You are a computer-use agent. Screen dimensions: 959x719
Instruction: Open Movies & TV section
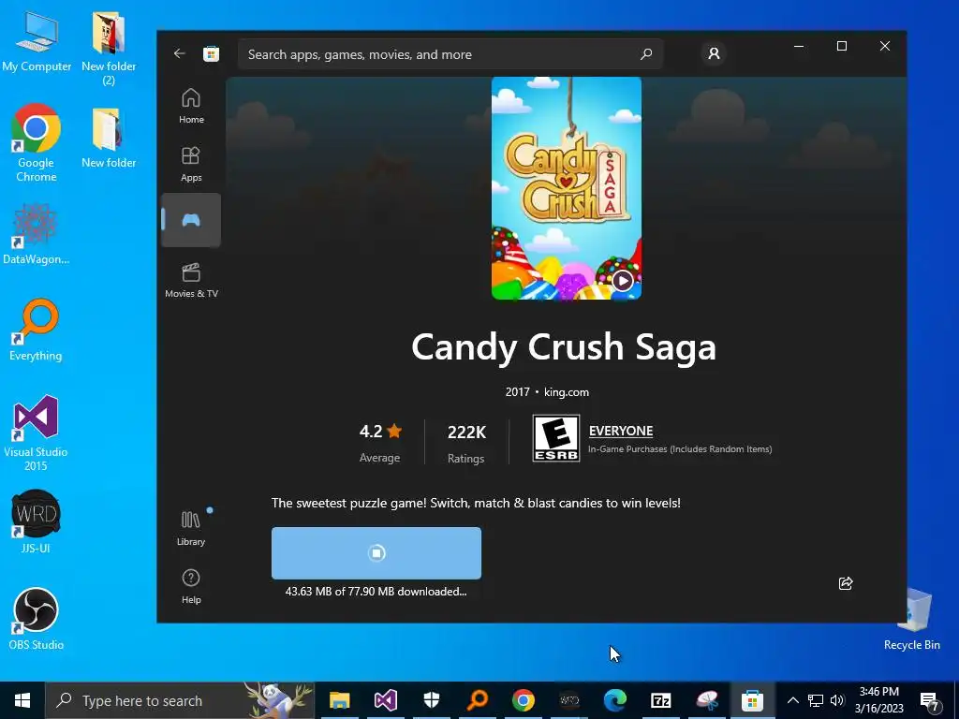pyautogui.click(x=191, y=280)
